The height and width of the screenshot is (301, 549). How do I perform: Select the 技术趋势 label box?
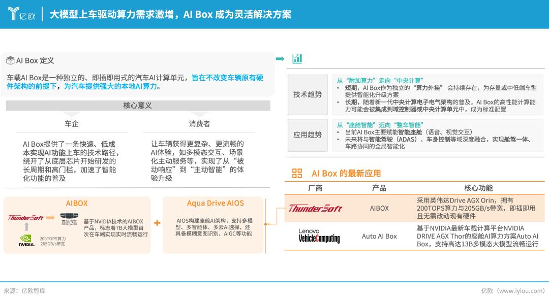(308, 94)
